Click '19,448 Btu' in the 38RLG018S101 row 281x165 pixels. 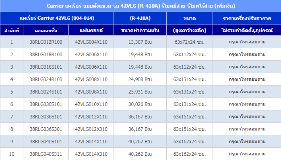[140, 67]
